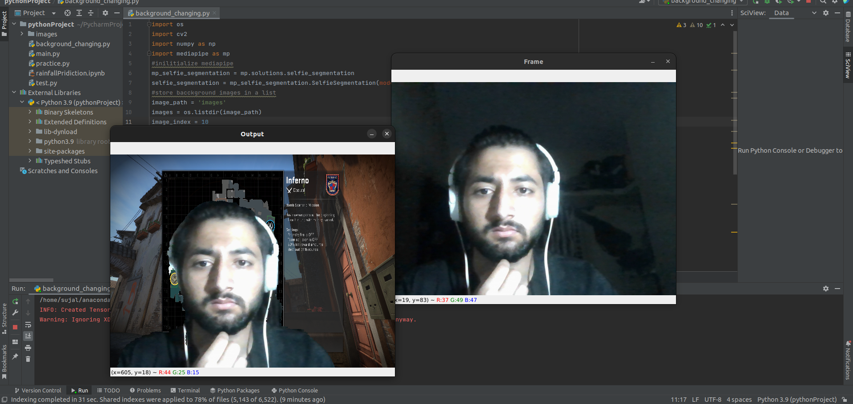853x404 pixels.
Task: Select the Soft-Wrap toggle in the run console
Action: 28,325
